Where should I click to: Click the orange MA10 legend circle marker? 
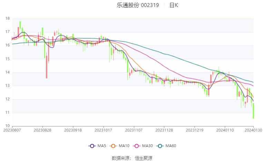(x=114, y=146)
